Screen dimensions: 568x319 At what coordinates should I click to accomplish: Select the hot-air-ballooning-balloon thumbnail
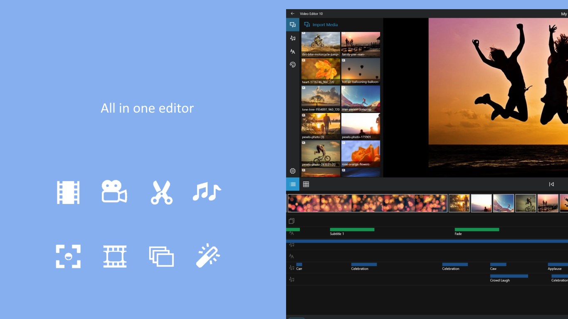361,71
